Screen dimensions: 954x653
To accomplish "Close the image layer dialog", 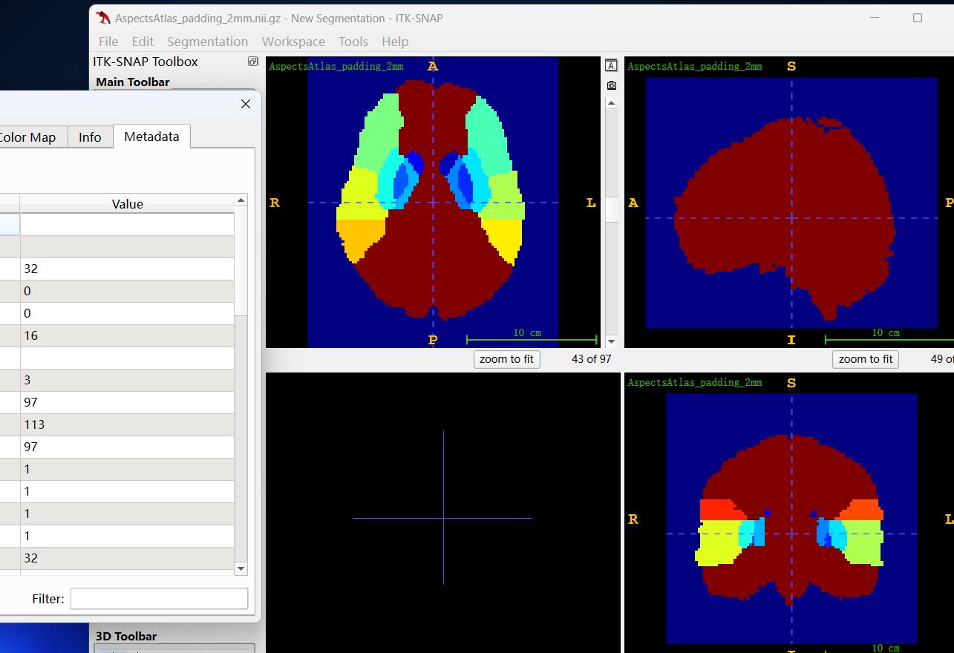I will [246, 104].
